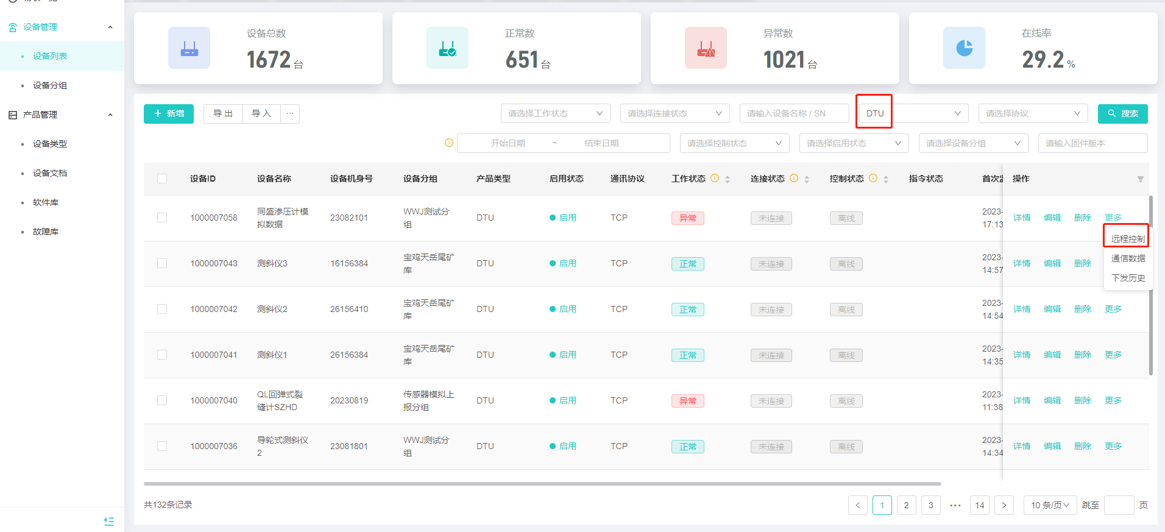Choose 远程控制 from the more menu
Image resolution: width=1165 pixels, height=532 pixels.
pyautogui.click(x=1127, y=239)
